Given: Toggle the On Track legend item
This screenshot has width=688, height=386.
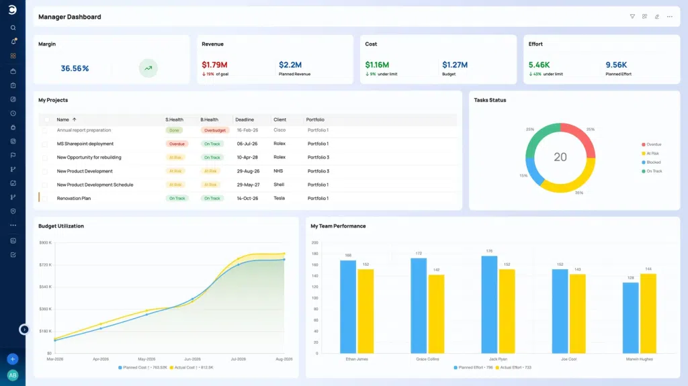Looking at the screenshot, I should (x=652, y=171).
